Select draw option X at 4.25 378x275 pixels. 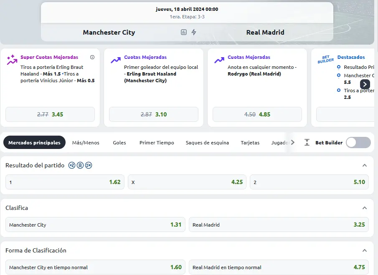(187, 182)
